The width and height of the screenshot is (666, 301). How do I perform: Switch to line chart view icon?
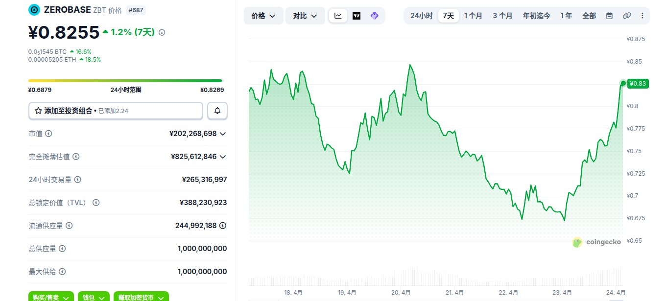click(x=338, y=16)
